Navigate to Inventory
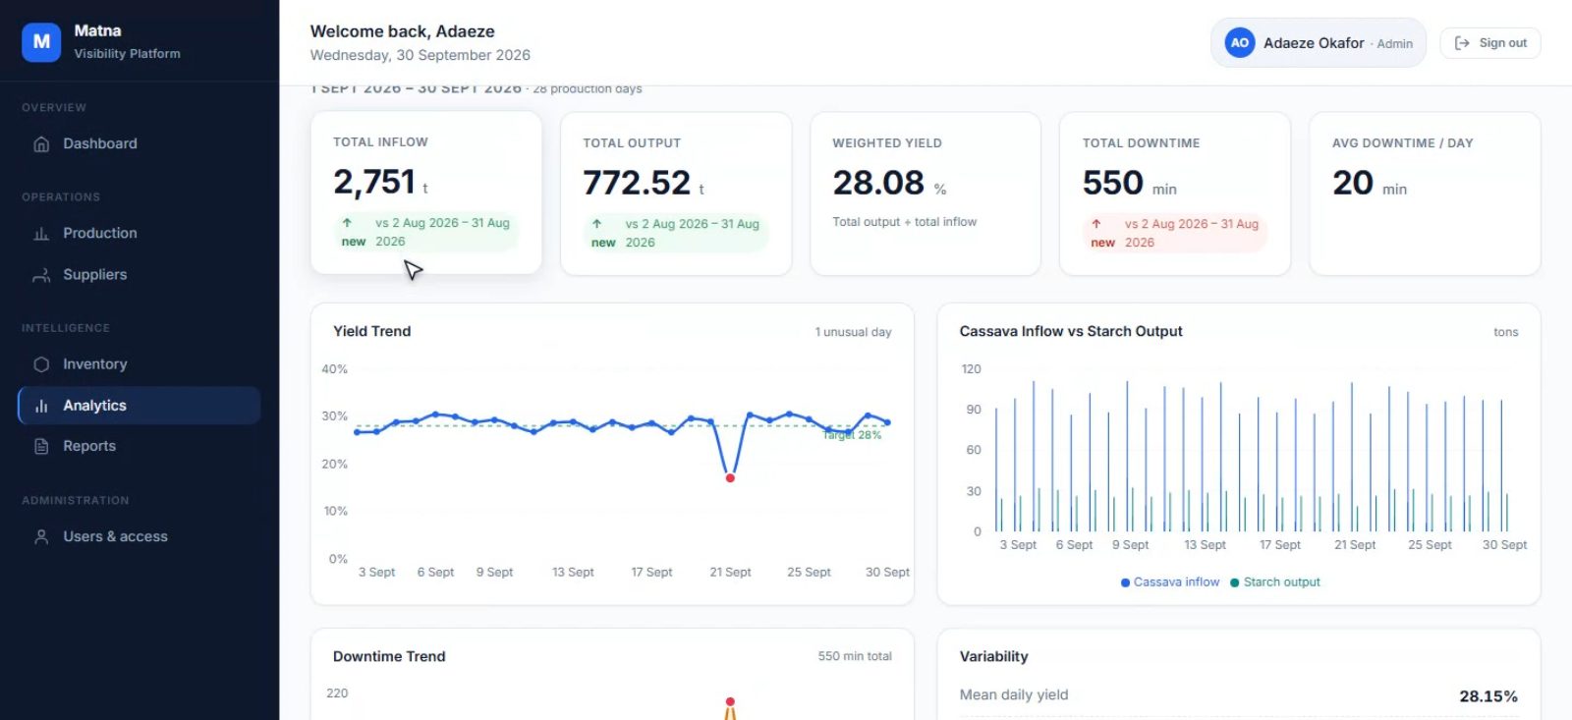Viewport: 1572px width, 720px height. point(140,364)
